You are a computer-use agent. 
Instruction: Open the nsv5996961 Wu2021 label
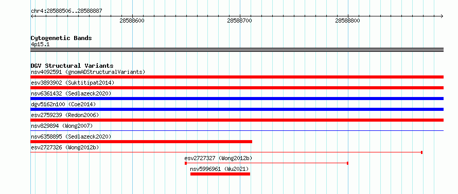pyautogui.click(x=219, y=169)
